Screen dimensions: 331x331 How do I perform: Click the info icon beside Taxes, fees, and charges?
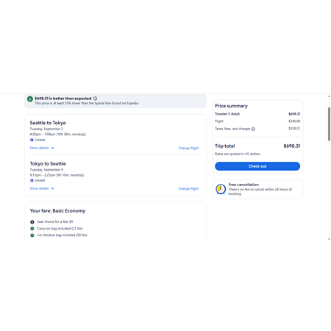pyautogui.click(x=253, y=129)
